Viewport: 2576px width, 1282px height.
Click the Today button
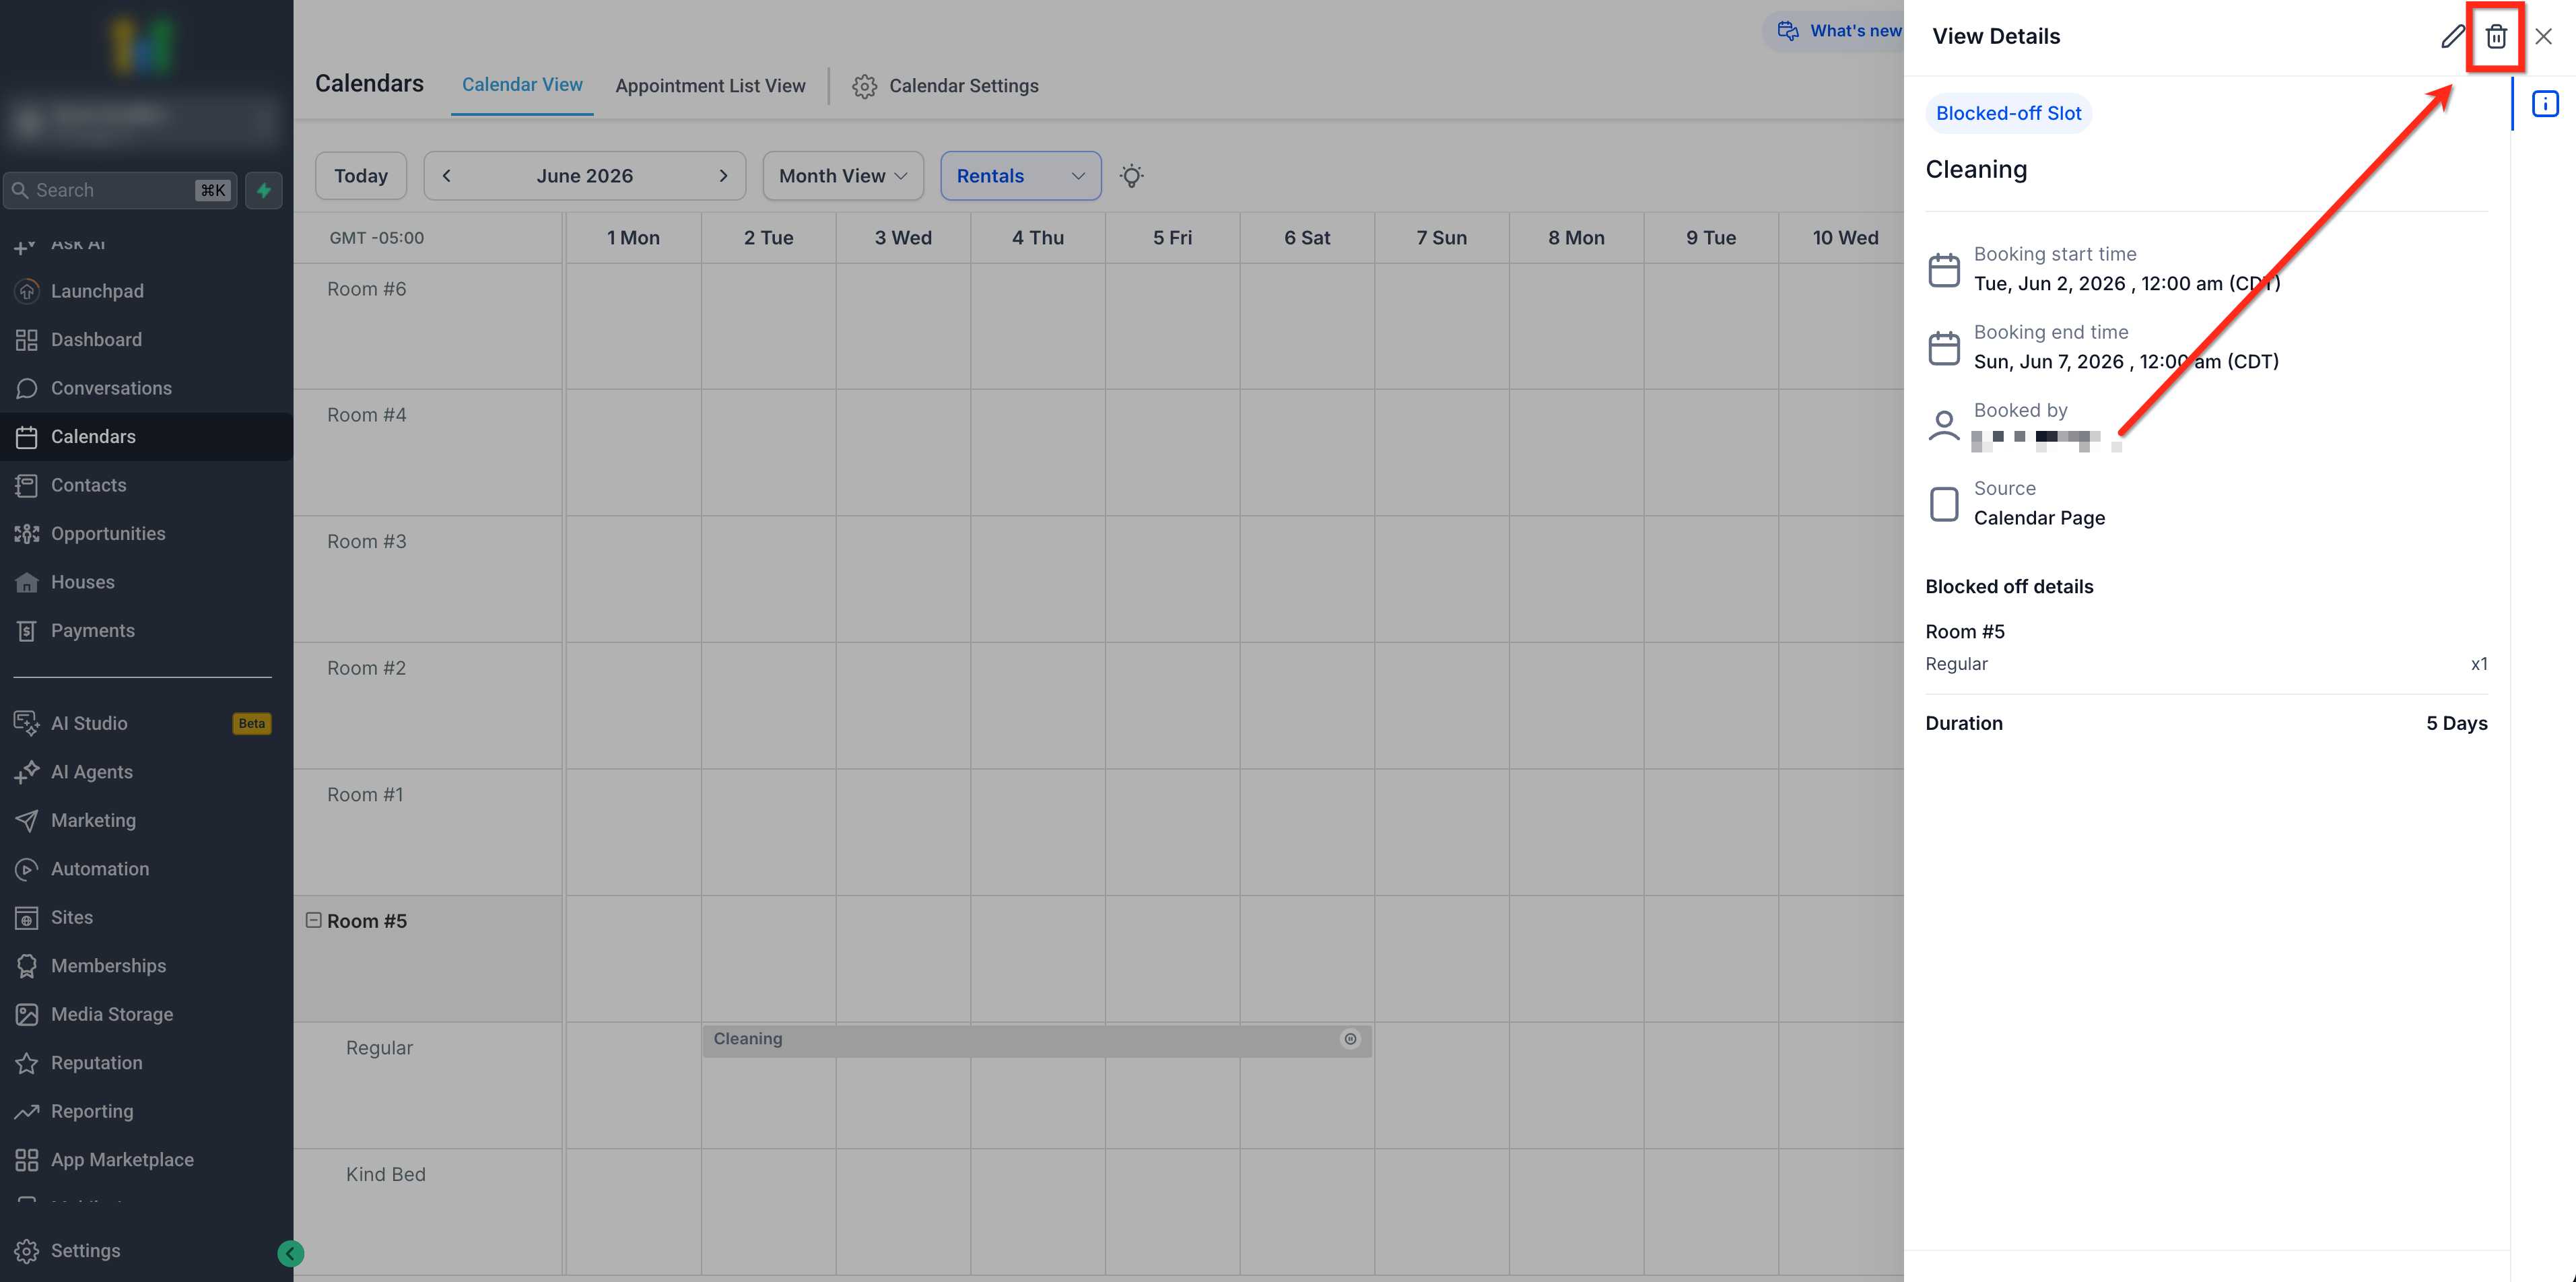360,176
